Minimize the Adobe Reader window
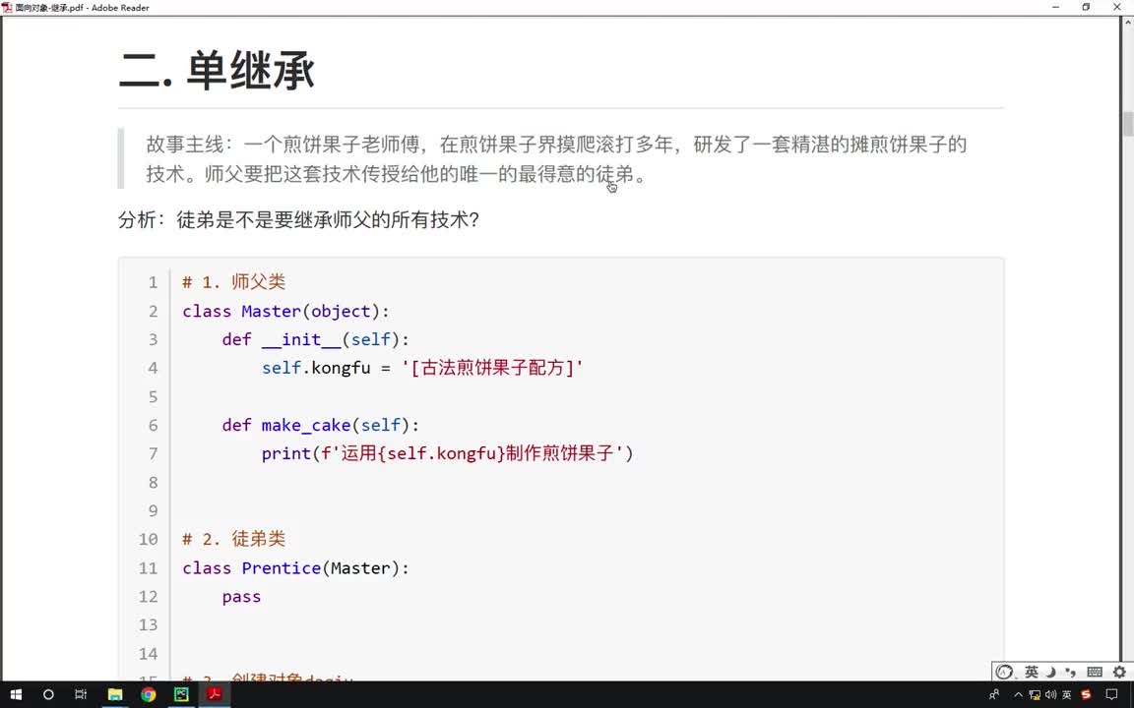The width and height of the screenshot is (1134, 708). (x=1056, y=7)
